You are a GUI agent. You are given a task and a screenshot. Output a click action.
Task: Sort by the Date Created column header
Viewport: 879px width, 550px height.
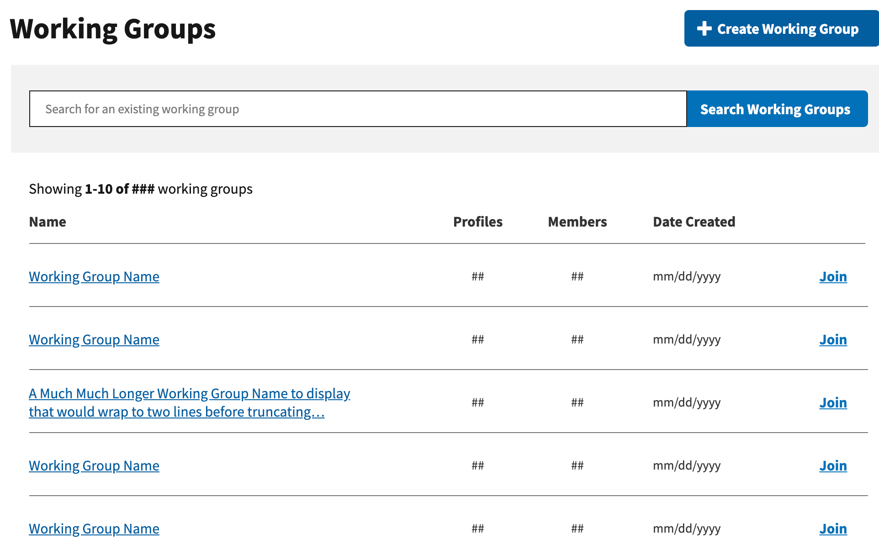(x=694, y=222)
